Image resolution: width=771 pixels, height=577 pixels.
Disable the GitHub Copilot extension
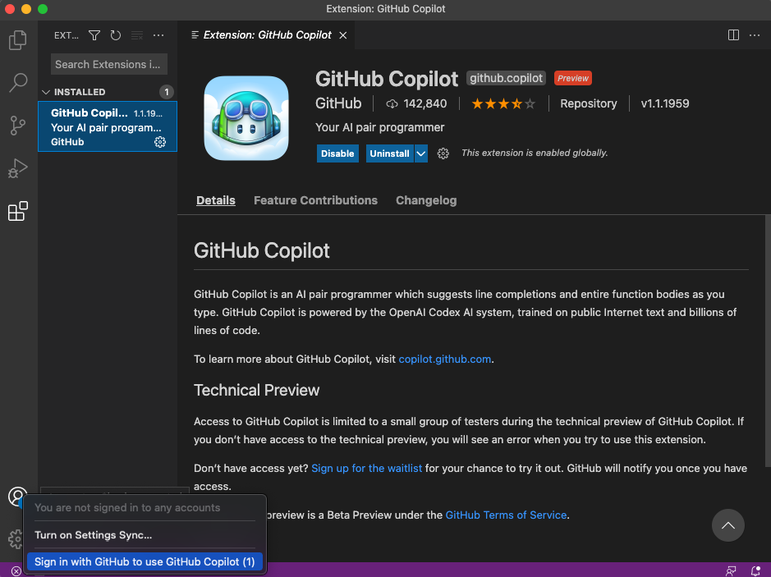pyautogui.click(x=337, y=153)
